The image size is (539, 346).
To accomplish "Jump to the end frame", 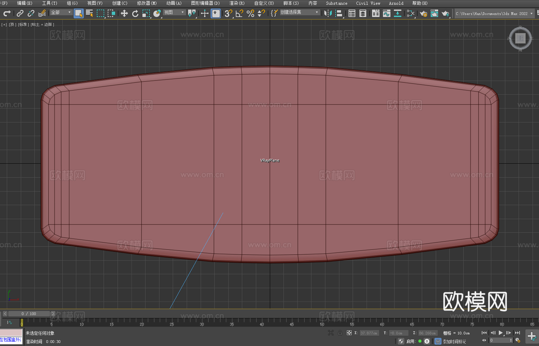I will tap(518, 333).
